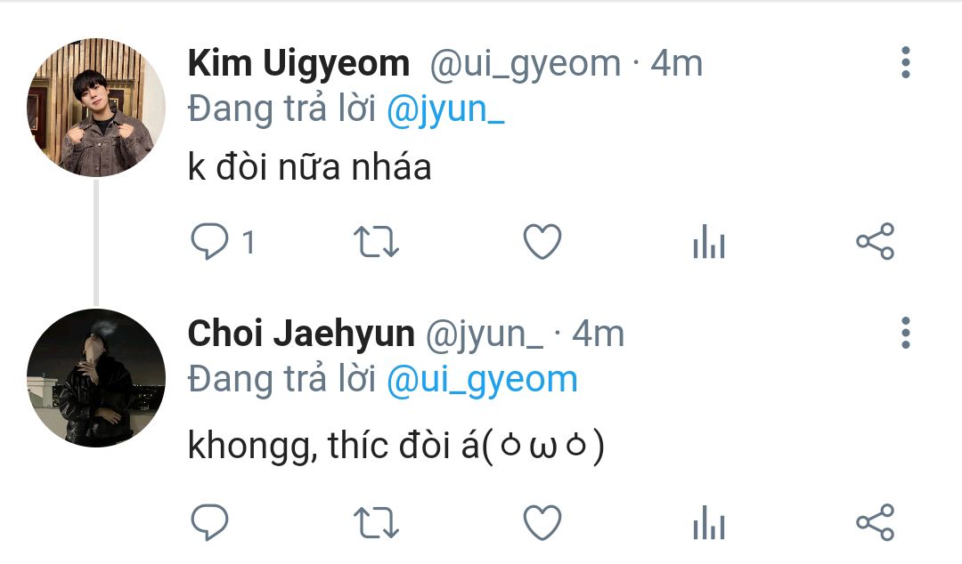This screenshot has height=564, width=962.
Task: Like Choi Jaehyun's tweet
Action: (542, 522)
